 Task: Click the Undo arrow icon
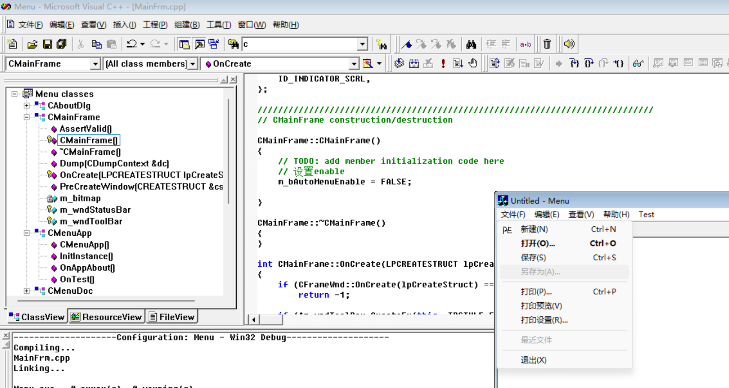point(132,44)
